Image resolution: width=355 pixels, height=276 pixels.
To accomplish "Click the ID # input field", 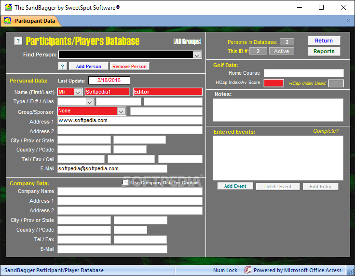I will 119,102.
